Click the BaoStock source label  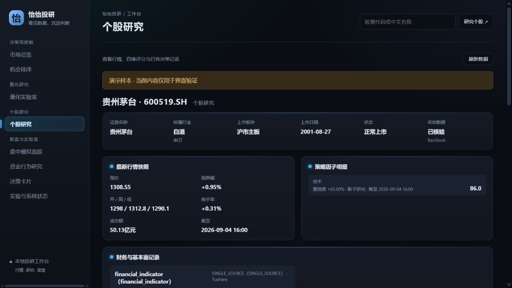(x=436, y=140)
